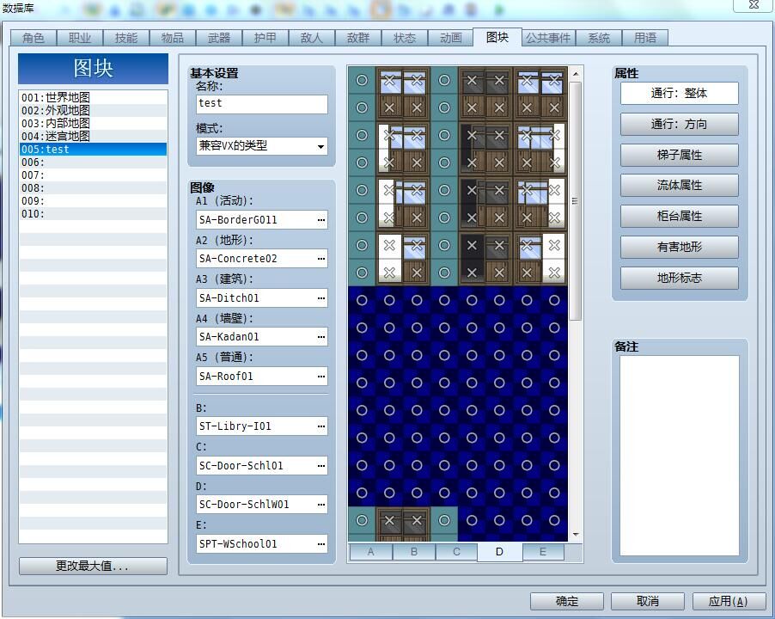Select tileset 004:迷宫地图 in list
Image resolution: width=775 pixels, height=619 pixels.
(93, 136)
